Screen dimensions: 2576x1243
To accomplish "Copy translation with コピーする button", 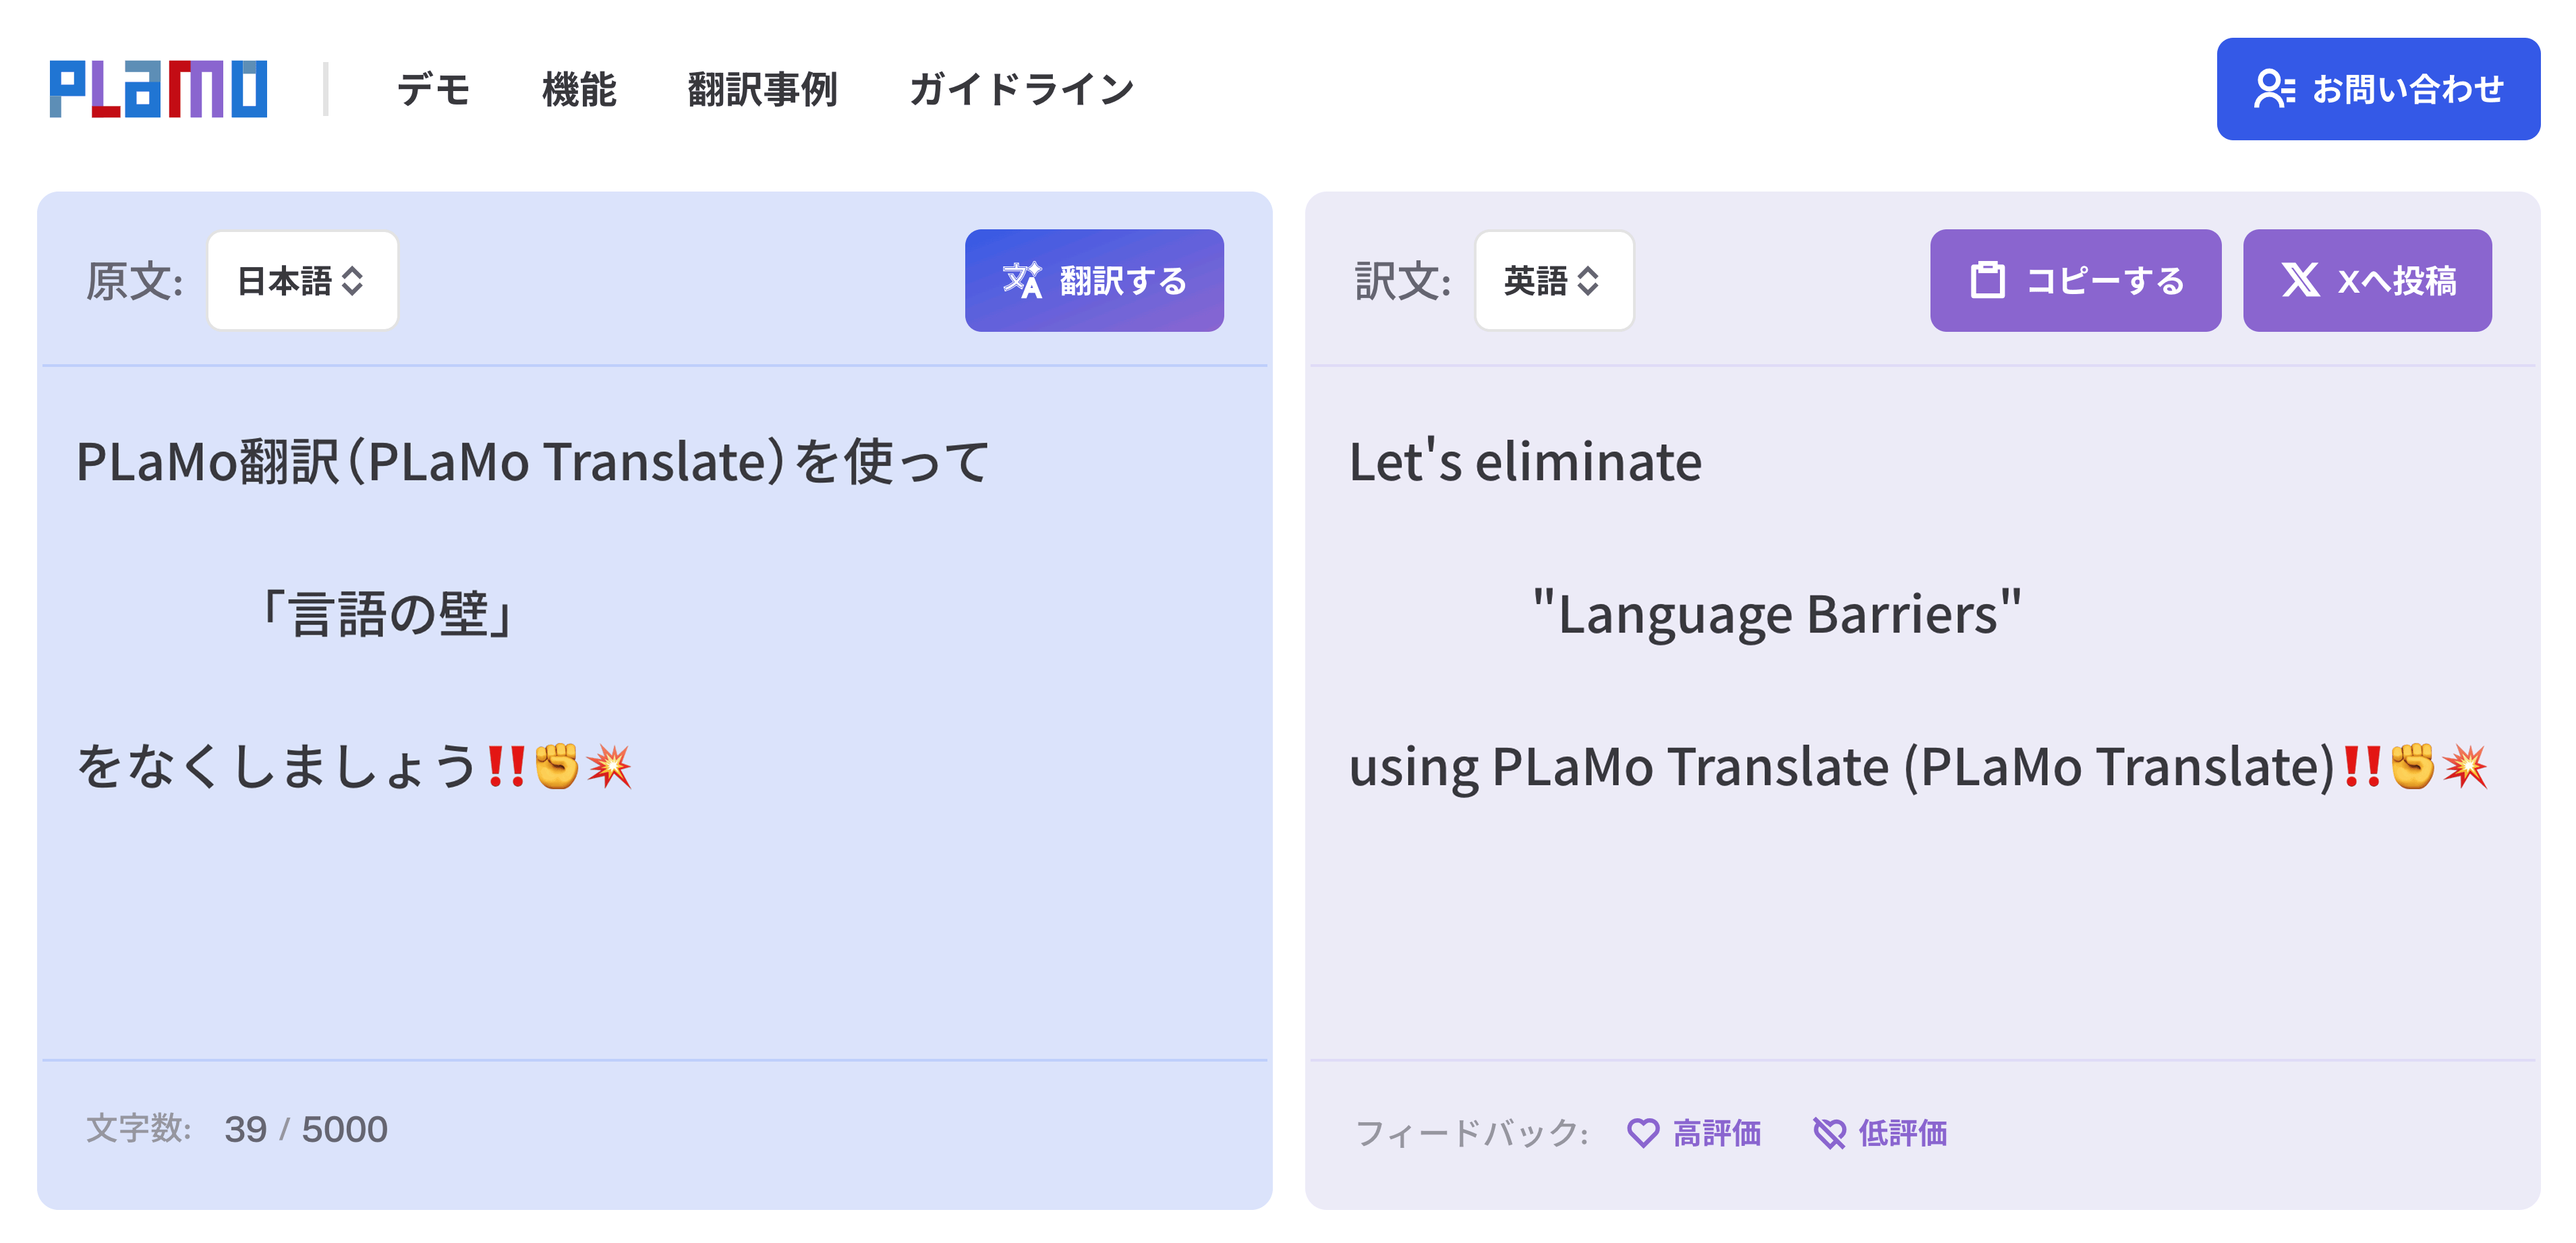I will (2075, 281).
